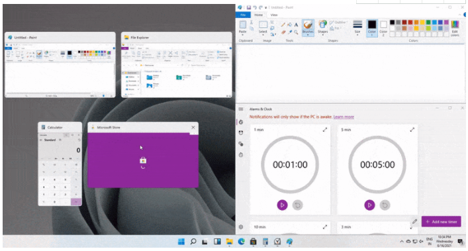
Task: Reset the 5 min timer
Action: (385, 205)
